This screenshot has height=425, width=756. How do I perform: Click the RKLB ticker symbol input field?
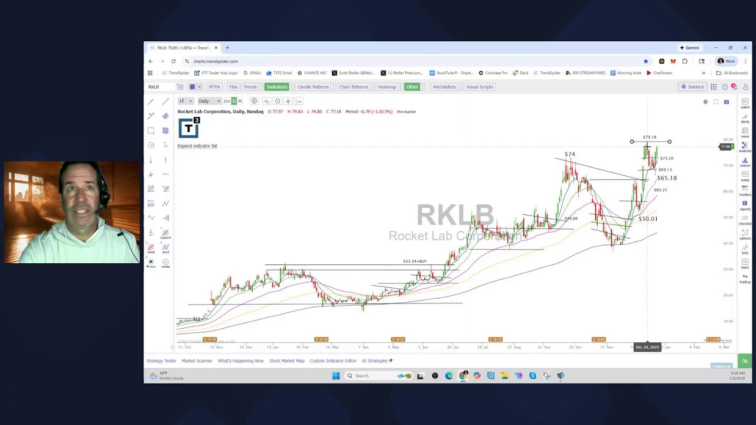click(x=161, y=87)
